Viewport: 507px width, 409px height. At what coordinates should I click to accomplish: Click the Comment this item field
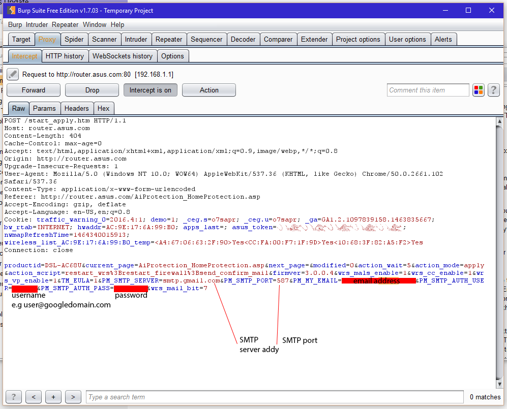point(428,90)
